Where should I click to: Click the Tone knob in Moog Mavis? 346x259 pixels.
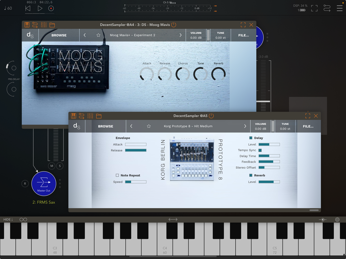click(x=201, y=74)
